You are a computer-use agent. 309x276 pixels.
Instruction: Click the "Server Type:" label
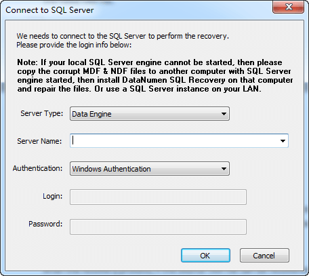pos(42,113)
